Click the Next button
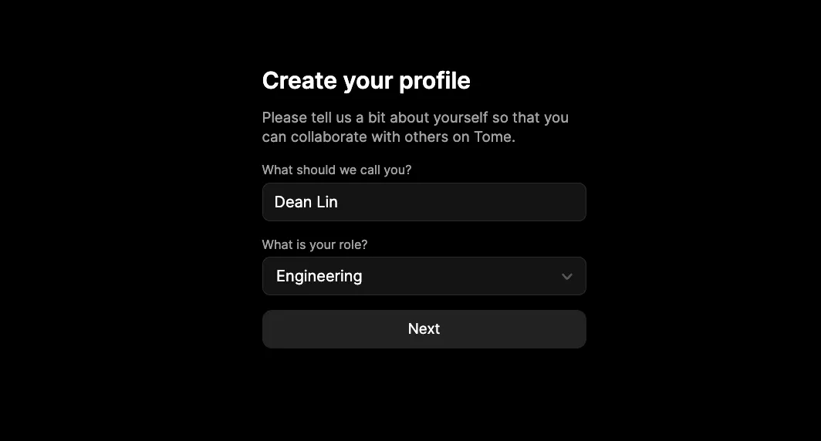This screenshot has height=441, width=821. point(424,329)
